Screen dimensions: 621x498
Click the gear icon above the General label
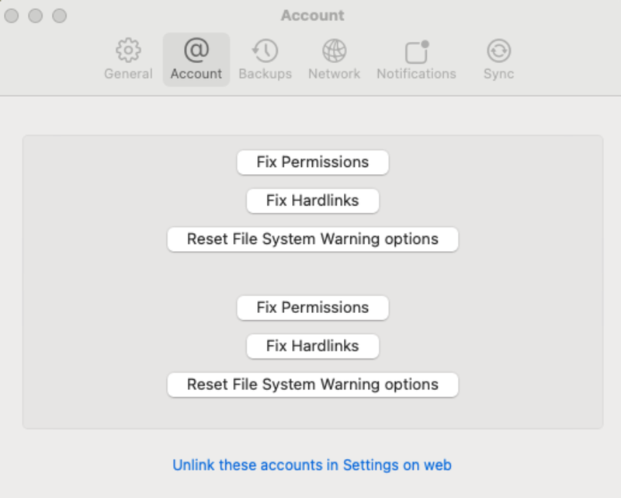click(128, 49)
